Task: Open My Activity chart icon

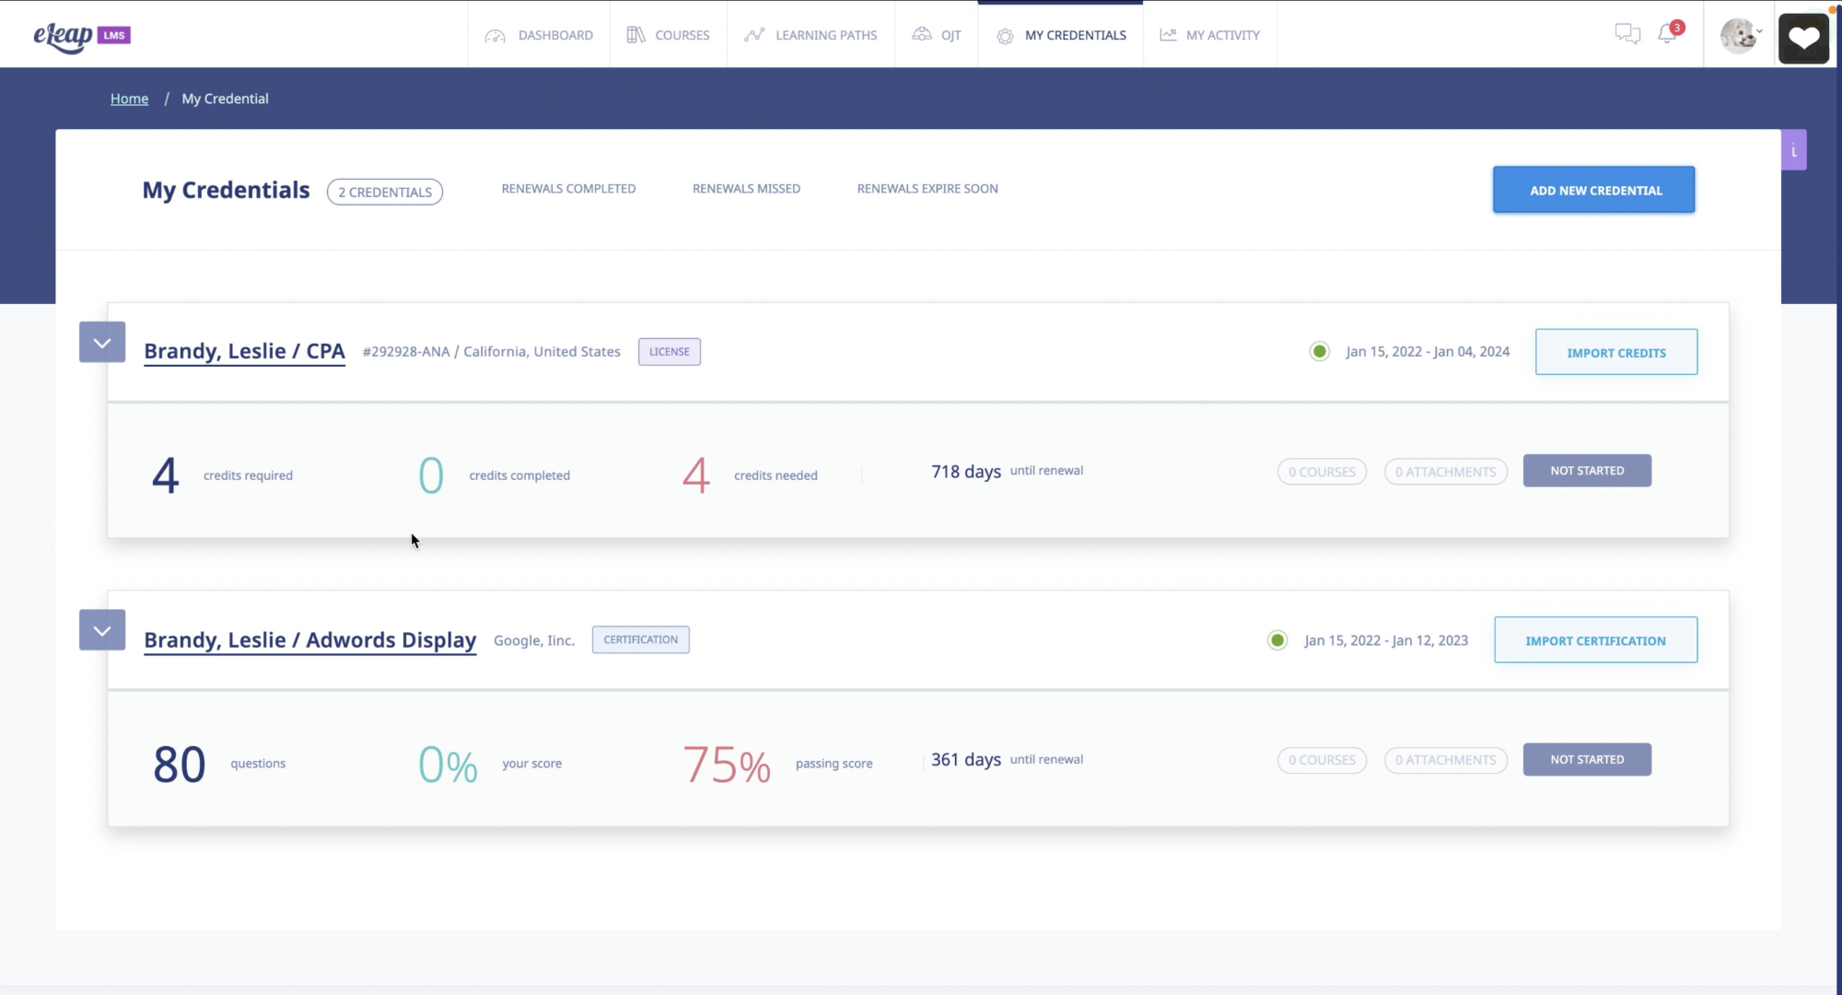Action: 1166,34
